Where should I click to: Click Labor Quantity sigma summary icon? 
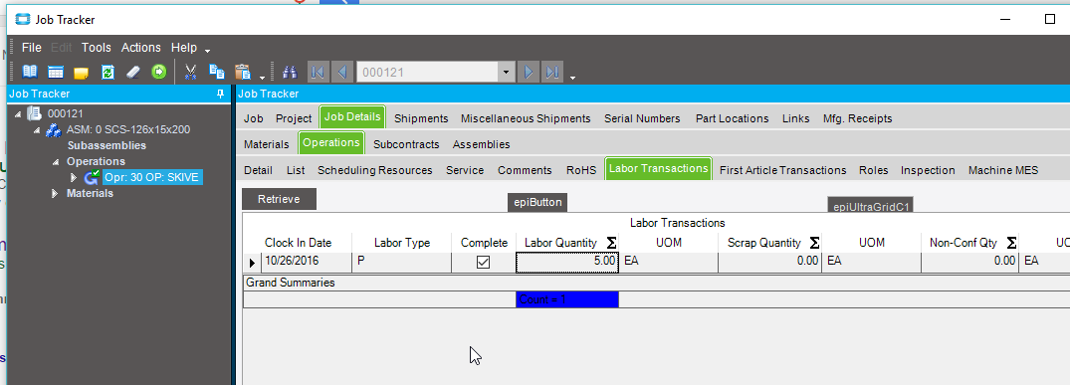point(611,243)
